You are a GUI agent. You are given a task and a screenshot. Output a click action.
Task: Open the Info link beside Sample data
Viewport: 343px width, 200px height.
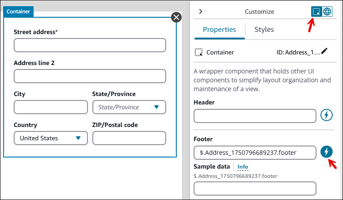pos(243,167)
